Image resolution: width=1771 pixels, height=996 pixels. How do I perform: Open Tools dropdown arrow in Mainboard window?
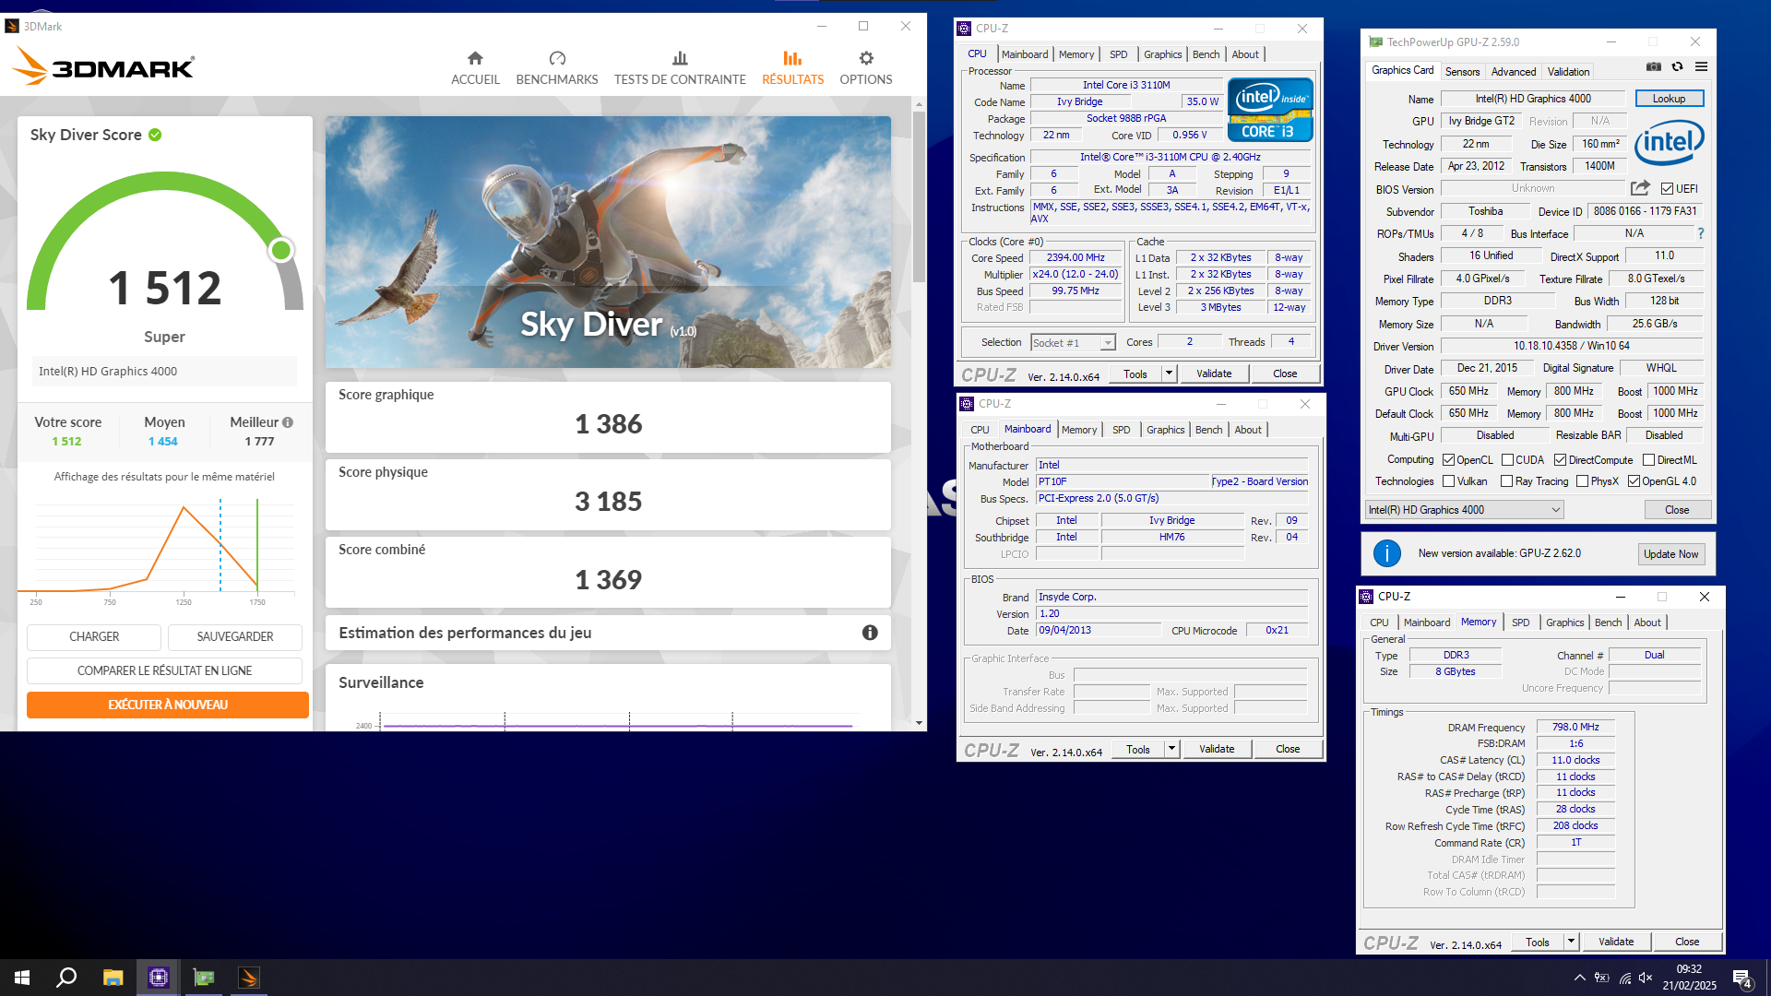1171,749
